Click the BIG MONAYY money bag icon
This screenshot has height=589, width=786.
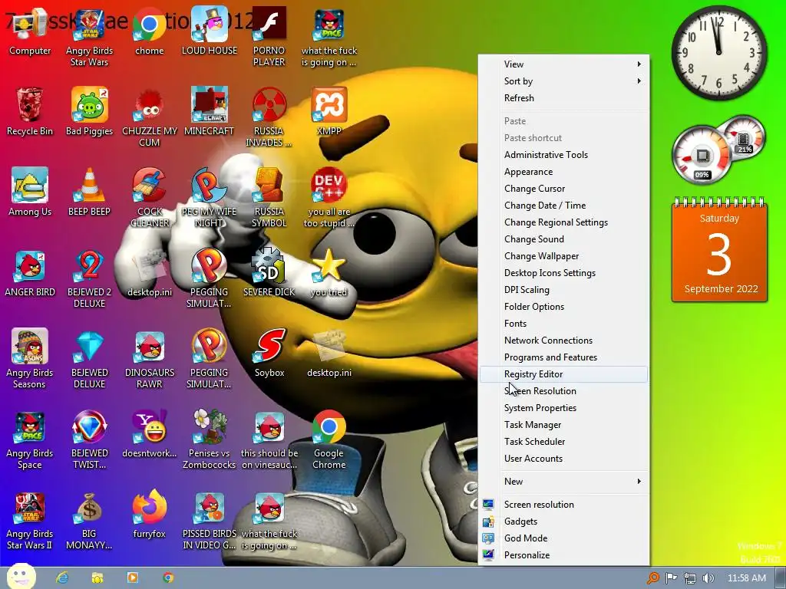tap(89, 521)
